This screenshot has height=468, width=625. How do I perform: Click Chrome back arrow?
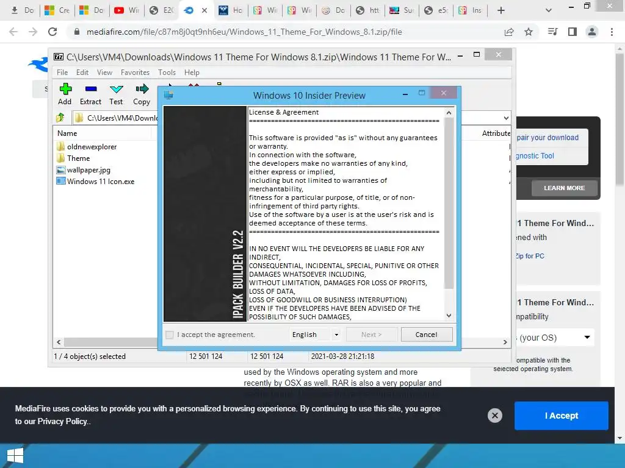point(13,32)
